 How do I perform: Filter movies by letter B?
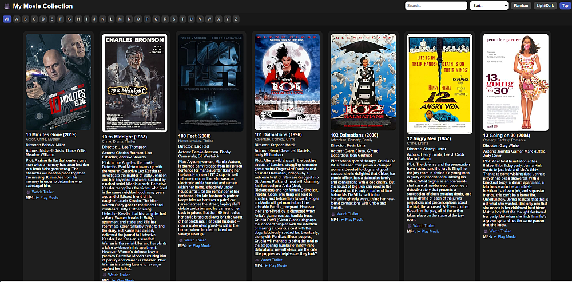[26, 19]
